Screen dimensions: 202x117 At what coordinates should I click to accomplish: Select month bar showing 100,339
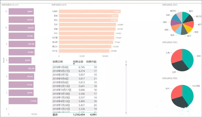(21, 20)
